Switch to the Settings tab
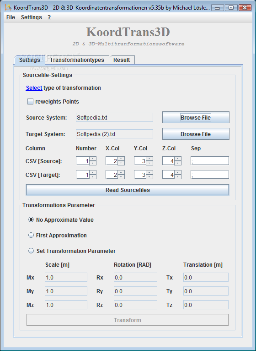The height and width of the screenshot is (351, 256). [30, 60]
